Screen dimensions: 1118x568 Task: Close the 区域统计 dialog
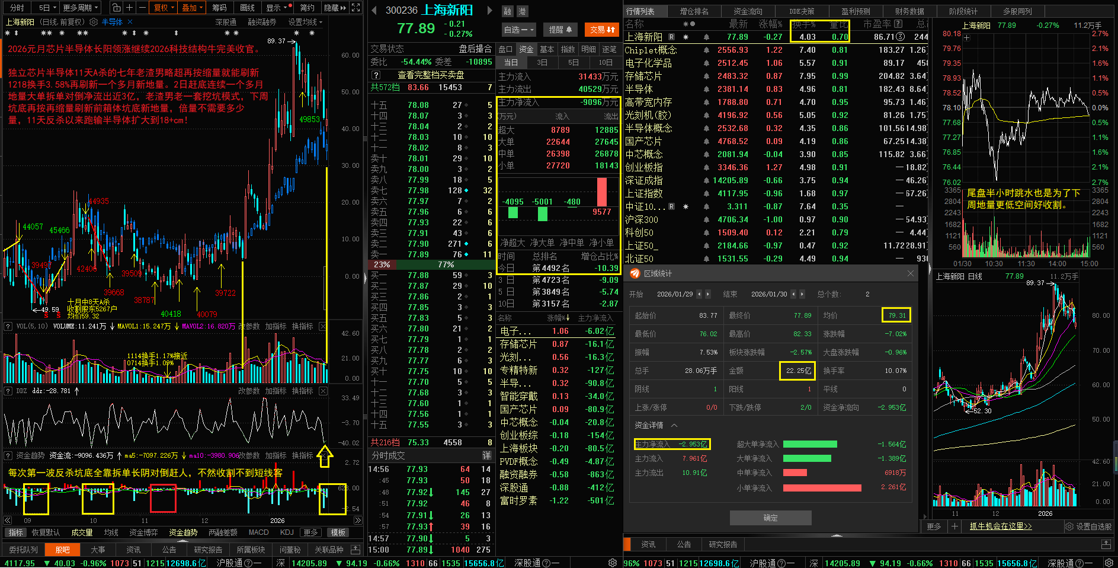pyautogui.click(x=911, y=273)
